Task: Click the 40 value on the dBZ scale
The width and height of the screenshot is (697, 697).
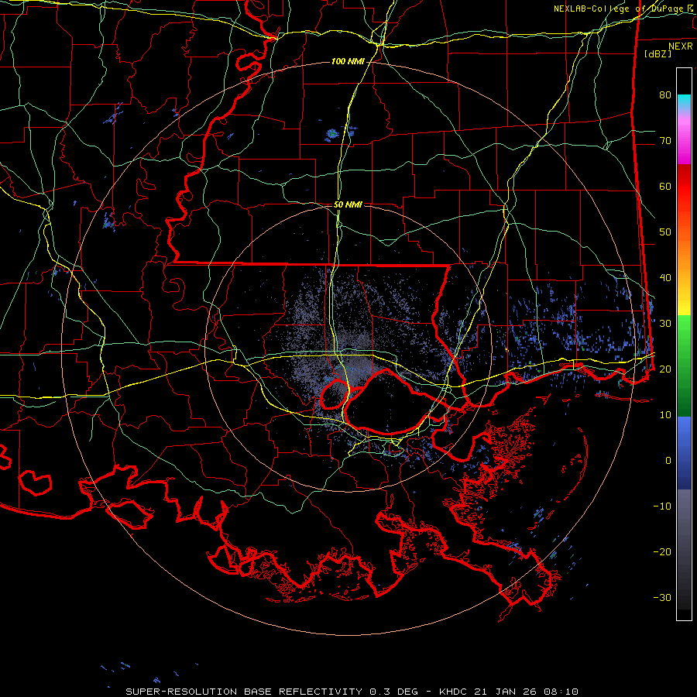Action: point(665,278)
